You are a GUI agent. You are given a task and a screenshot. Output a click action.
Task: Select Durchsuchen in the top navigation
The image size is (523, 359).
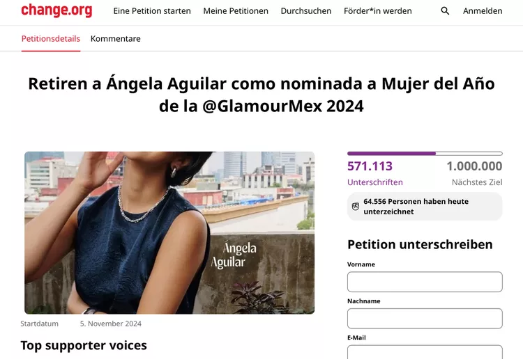click(x=306, y=11)
